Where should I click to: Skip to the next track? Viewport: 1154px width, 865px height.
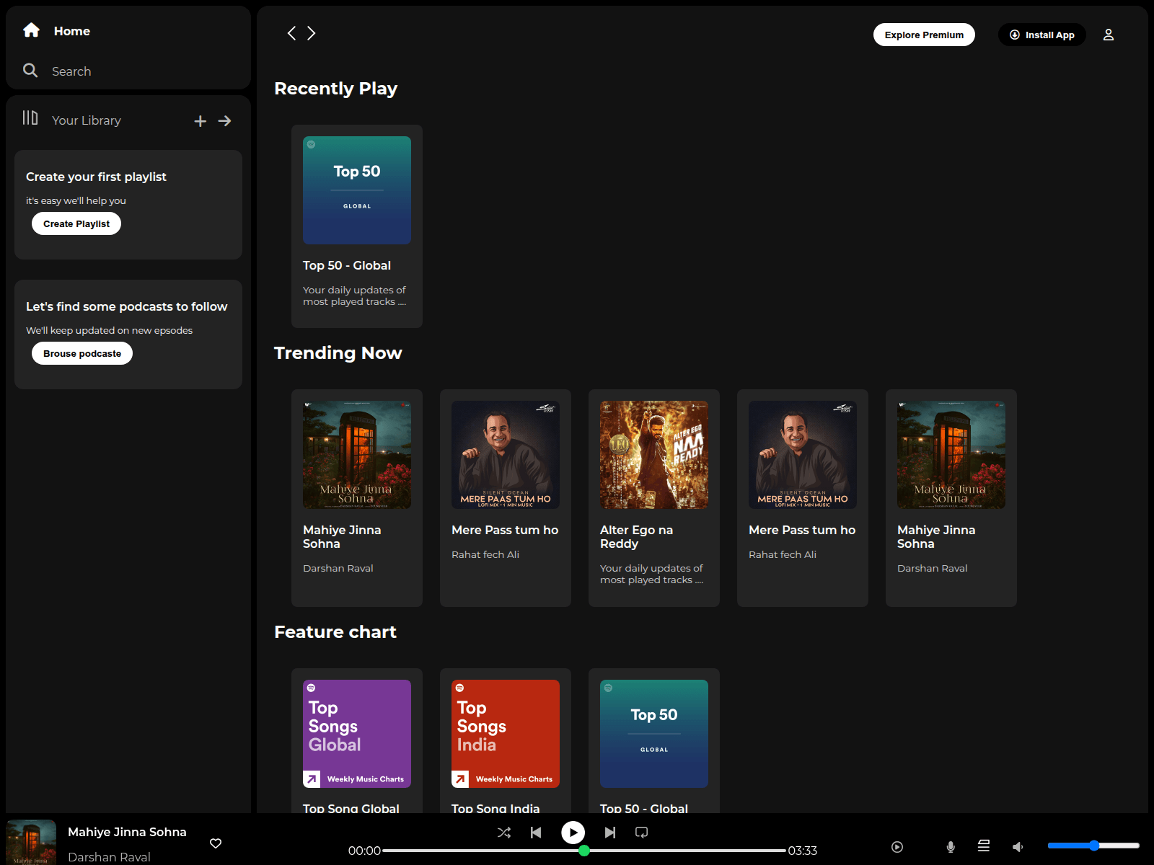click(x=610, y=833)
